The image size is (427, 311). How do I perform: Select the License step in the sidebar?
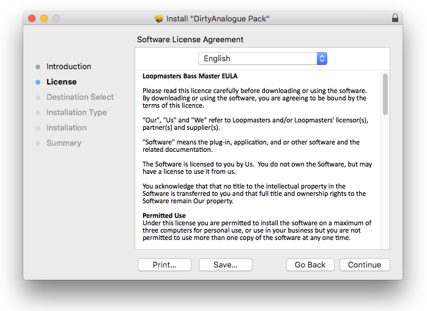(61, 82)
